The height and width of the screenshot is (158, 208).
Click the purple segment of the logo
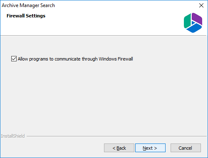pos(197,18)
